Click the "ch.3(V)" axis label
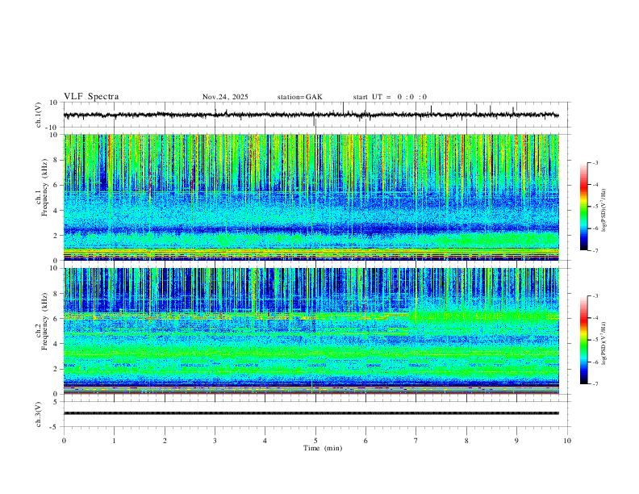Viewport: 639px width, 494px height. tap(39, 414)
